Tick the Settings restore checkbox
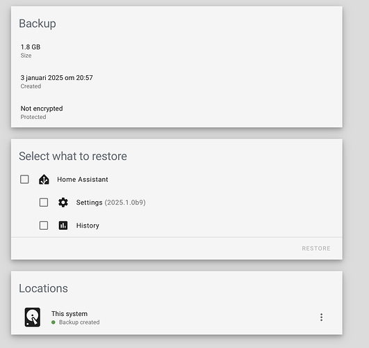 44,203
